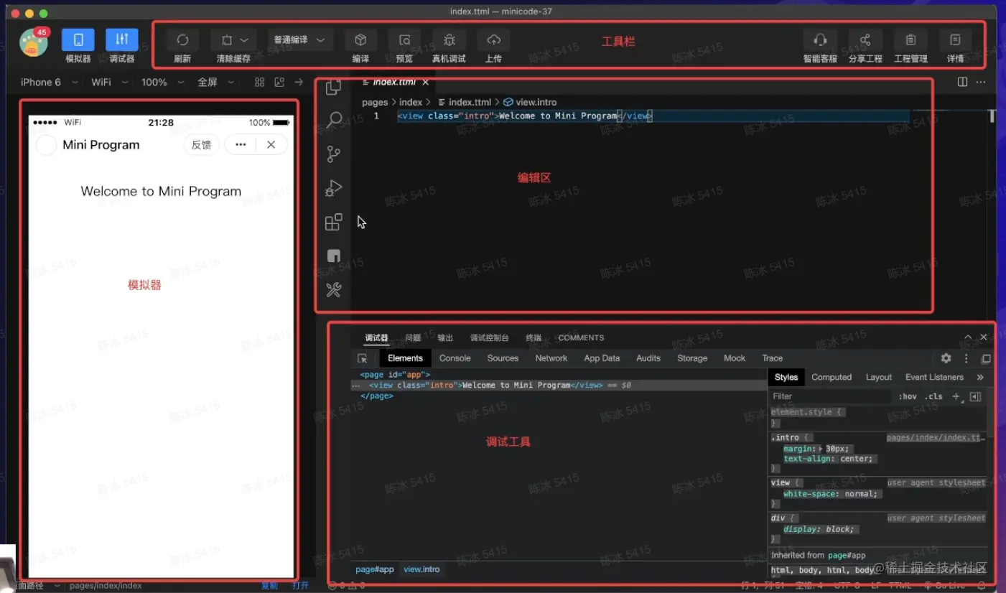This screenshot has height=593, width=1006.
Task: Enable the :hov state selector in Styles
Action: [908, 396]
